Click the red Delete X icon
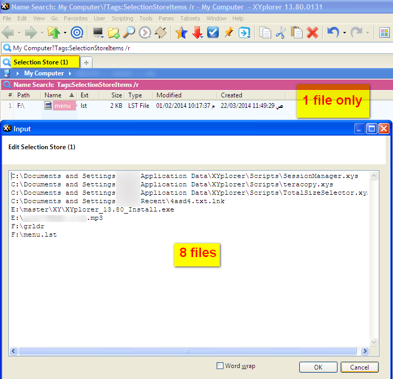This screenshot has width=393, height=379. pos(312,33)
